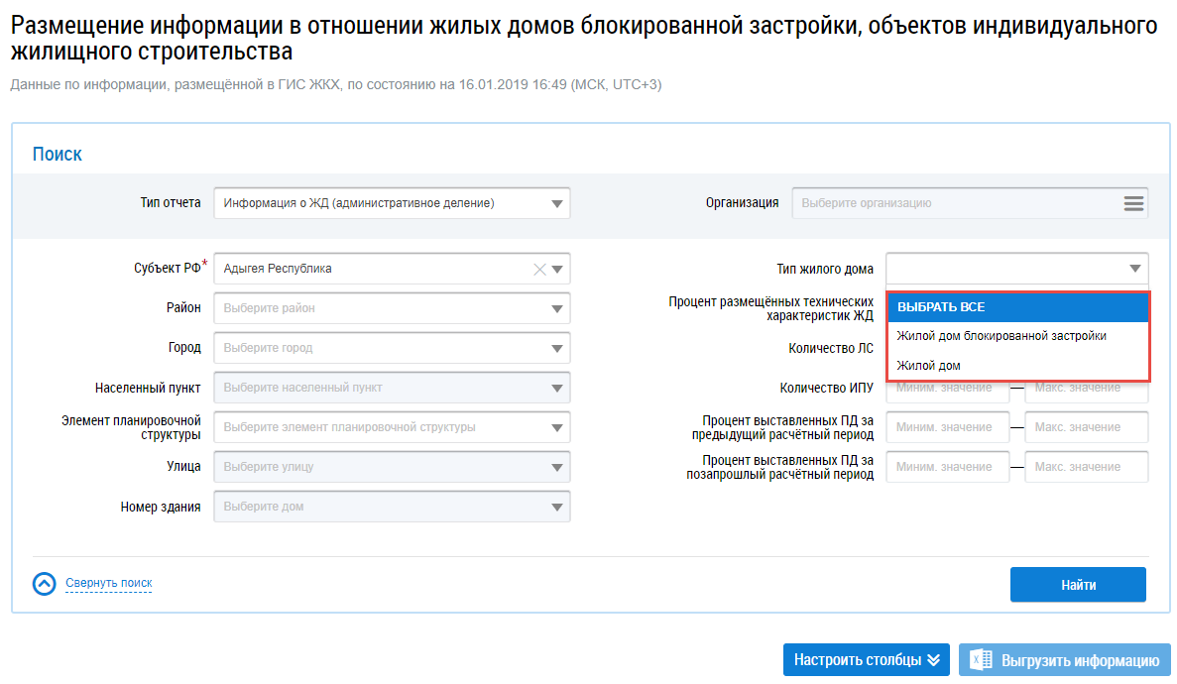Choose ВЫБРАТЬ ВСЕ option

[x=1017, y=307]
